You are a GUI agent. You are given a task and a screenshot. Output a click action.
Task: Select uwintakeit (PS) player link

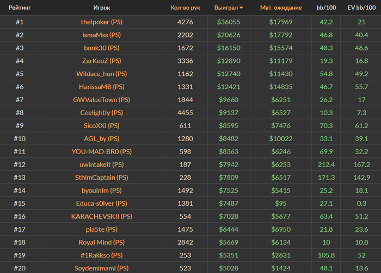tap(102, 164)
